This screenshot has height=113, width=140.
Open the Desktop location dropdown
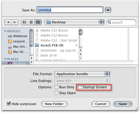click(x=74, y=22)
